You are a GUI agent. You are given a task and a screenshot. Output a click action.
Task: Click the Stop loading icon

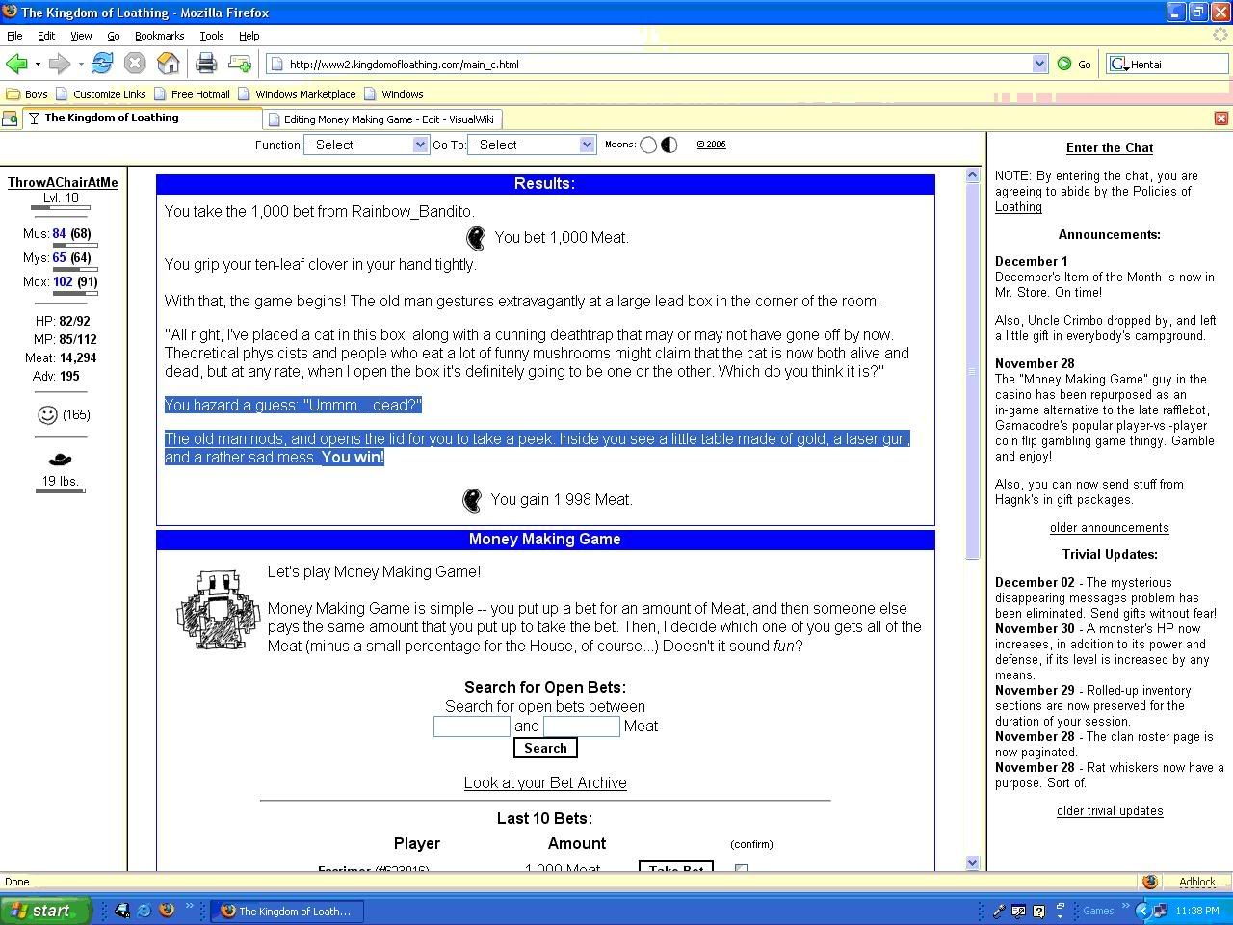click(x=135, y=65)
